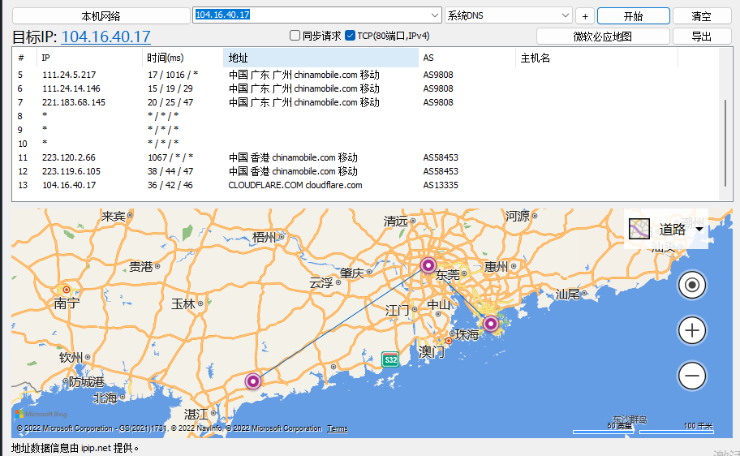Click the S32 highway shield on map
This screenshot has height=456, width=740.
click(x=390, y=359)
